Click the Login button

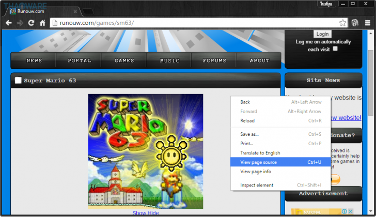pos(322,34)
